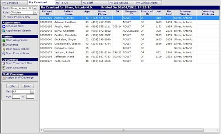
Task: Click the scrollbar right arrow
Action: (218, 130)
